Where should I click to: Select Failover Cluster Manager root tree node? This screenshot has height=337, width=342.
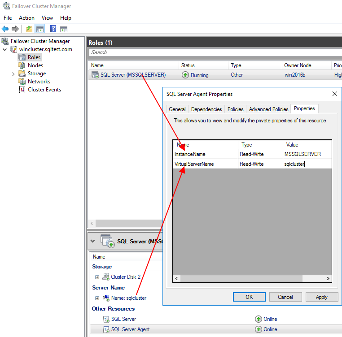point(40,41)
